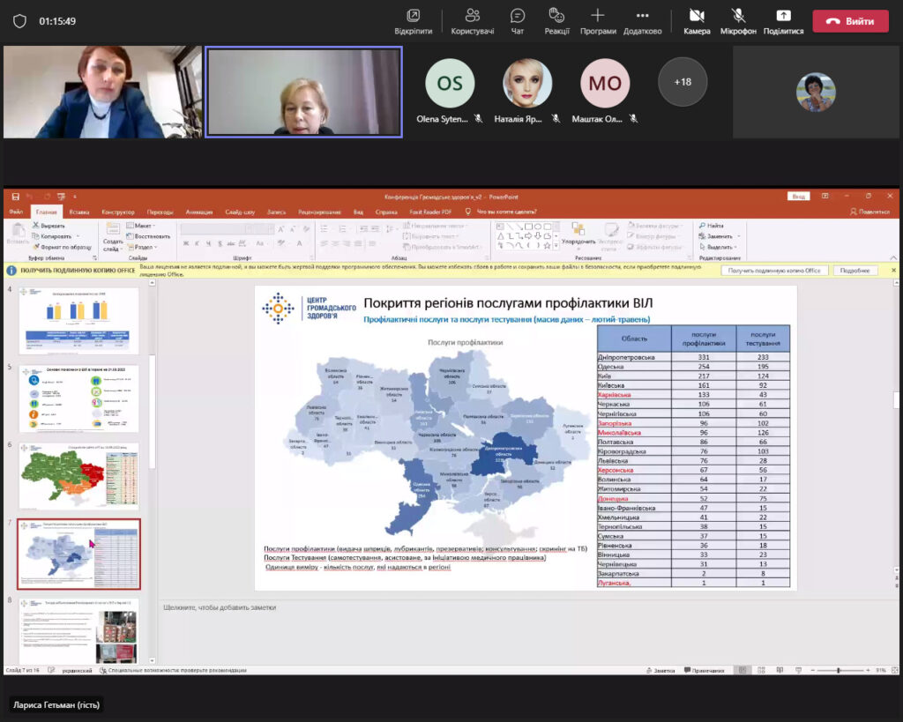This screenshot has width=903, height=722.
Task: Click the shield icon beside the meeting timer
Action: [x=19, y=21]
